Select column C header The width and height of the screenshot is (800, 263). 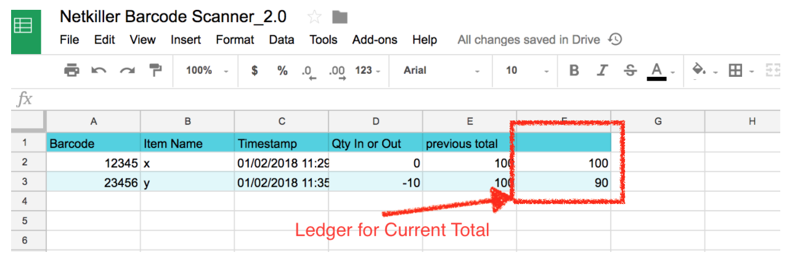click(282, 121)
